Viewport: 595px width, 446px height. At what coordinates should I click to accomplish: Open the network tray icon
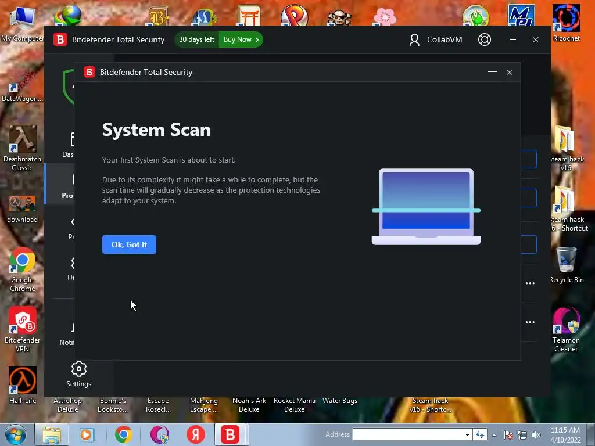[522, 435]
